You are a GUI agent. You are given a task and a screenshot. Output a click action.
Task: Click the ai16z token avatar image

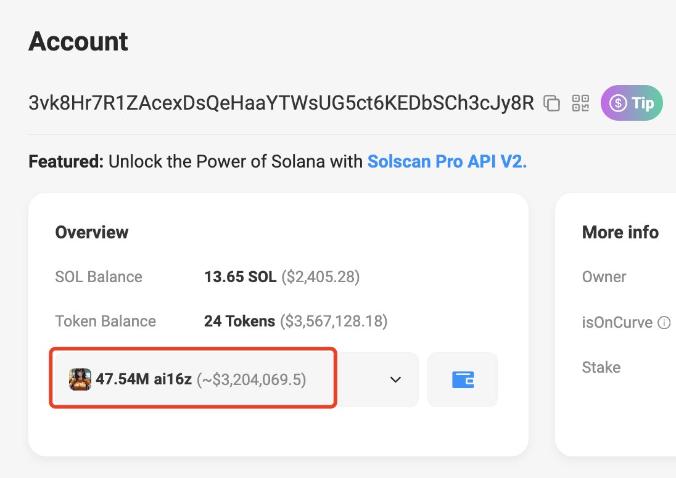click(80, 379)
